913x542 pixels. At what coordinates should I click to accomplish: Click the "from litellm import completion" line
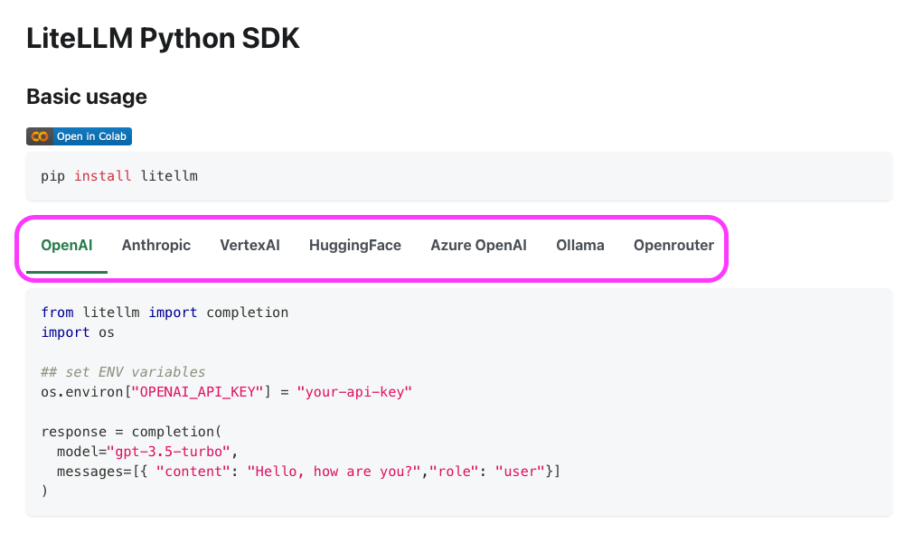click(x=165, y=313)
